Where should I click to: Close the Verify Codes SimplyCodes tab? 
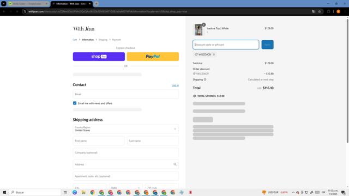[46, 4]
